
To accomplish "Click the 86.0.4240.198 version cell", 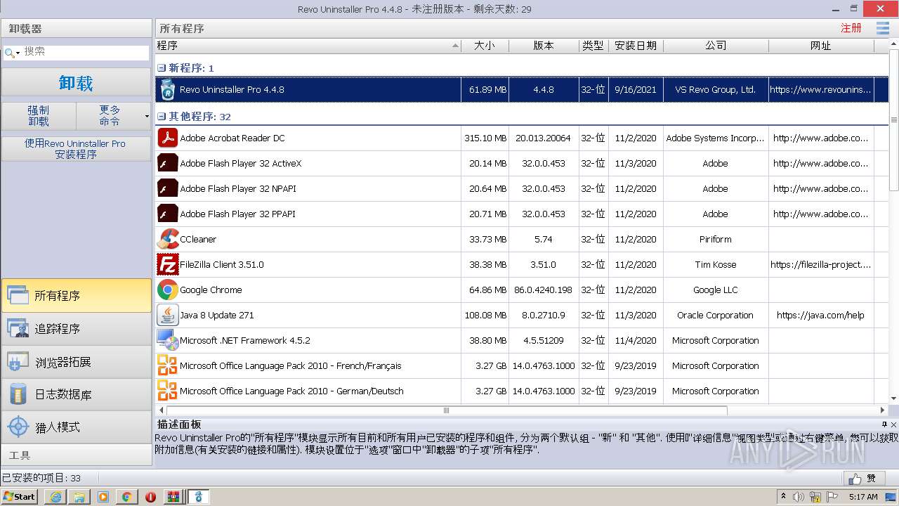I will [544, 290].
